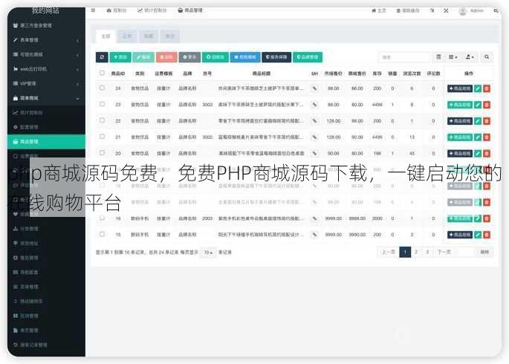Toggle the table card view icon
This screenshot has height=364, width=509.
(438, 57)
